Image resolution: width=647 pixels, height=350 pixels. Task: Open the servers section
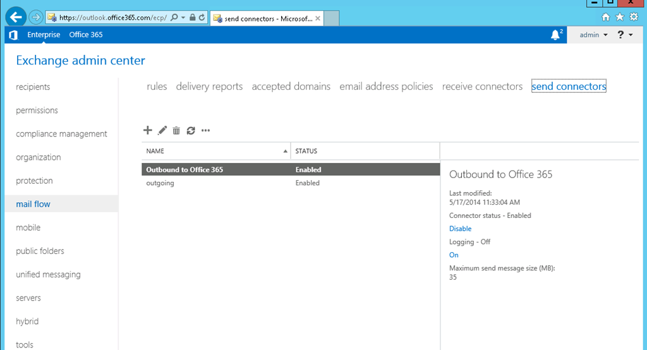[x=28, y=298]
